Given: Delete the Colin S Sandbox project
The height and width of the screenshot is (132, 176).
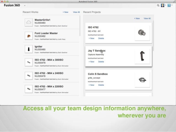Looking at the screenshot, I should click(x=101, y=85).
